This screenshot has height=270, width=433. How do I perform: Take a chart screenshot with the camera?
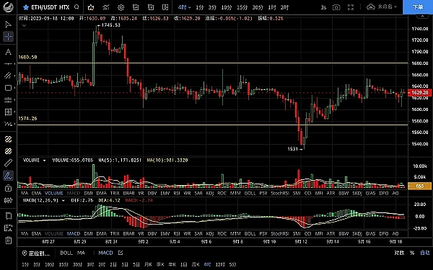pos(336,7)
